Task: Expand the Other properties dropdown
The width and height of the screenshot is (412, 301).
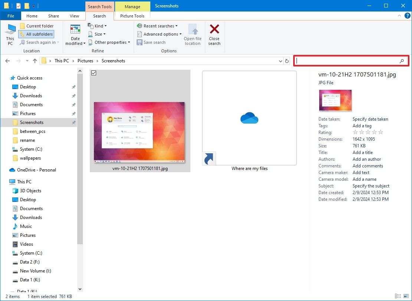Action: point(109,42)
